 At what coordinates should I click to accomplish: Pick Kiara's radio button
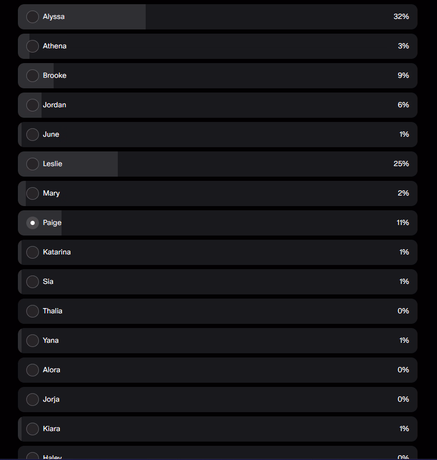coord(33,429)
